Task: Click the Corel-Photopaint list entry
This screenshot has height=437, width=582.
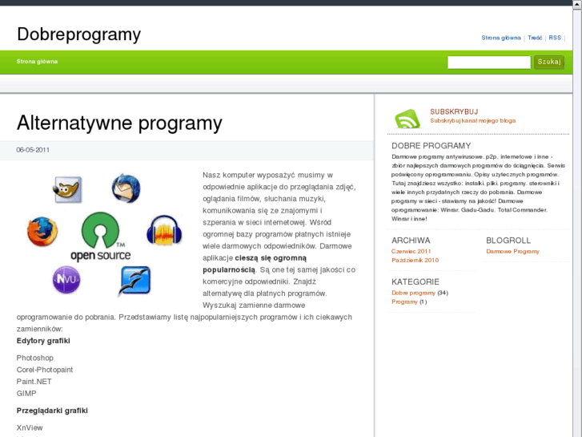Action: pos(45,370)
